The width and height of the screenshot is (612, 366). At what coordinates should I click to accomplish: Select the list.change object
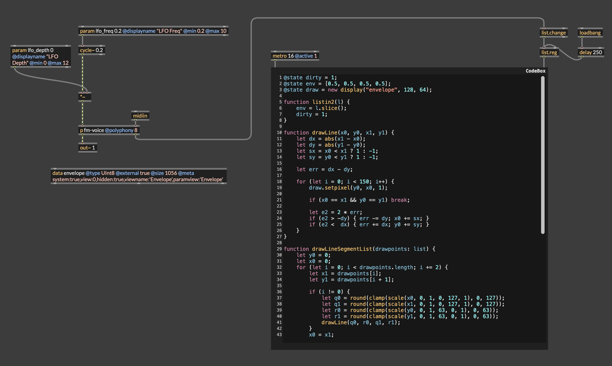[x=553, y=33]
